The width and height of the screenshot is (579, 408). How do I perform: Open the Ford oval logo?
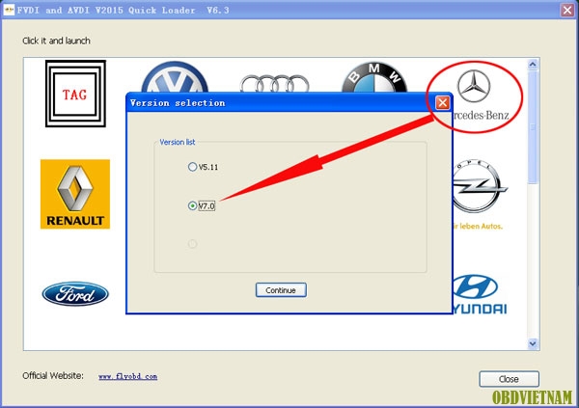(74, 293)
